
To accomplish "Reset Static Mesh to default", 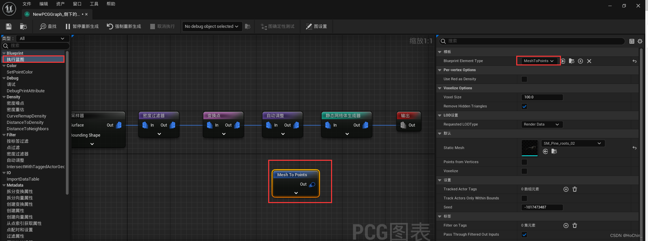I will click(x=635, y=148).
